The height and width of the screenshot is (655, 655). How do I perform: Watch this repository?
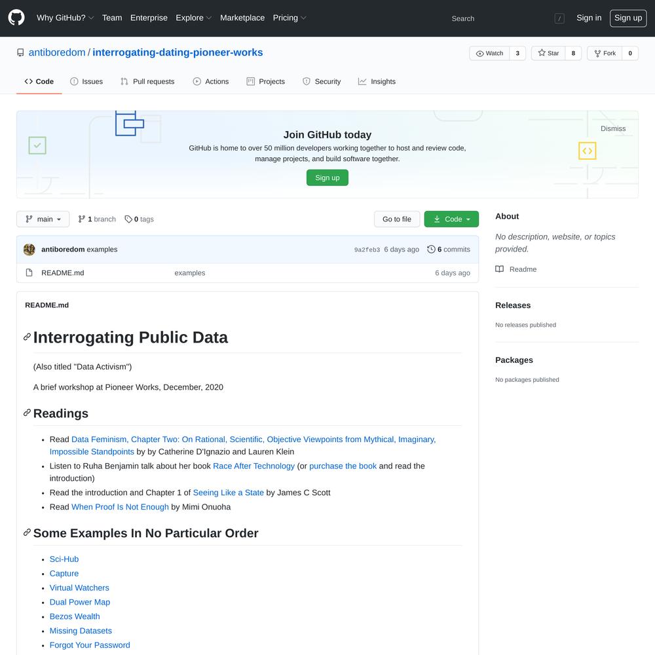point(489,53)
